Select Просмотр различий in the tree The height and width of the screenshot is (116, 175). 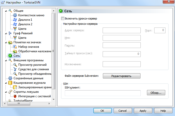point(32,65)
